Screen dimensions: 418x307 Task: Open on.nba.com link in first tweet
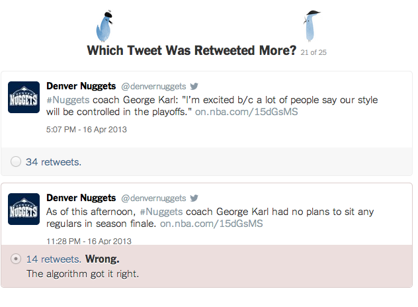pyautogui.click(x=246, y=112)
